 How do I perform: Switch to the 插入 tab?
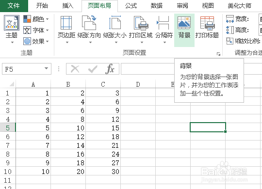(68, 6)
